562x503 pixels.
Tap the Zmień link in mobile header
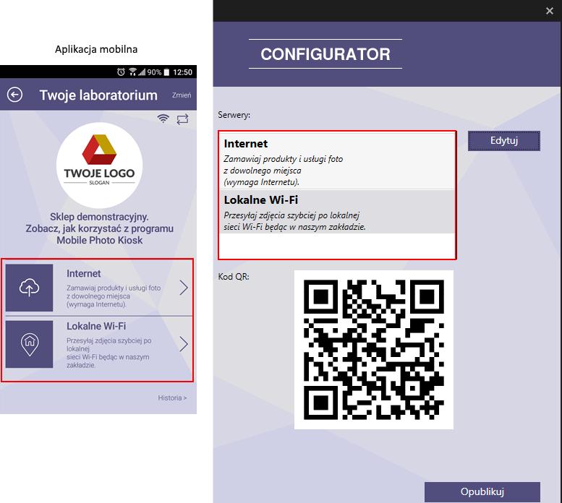182,95
